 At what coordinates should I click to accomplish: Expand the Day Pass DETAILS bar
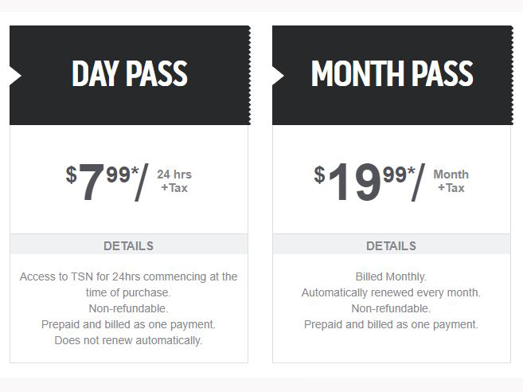pos(129,245)
